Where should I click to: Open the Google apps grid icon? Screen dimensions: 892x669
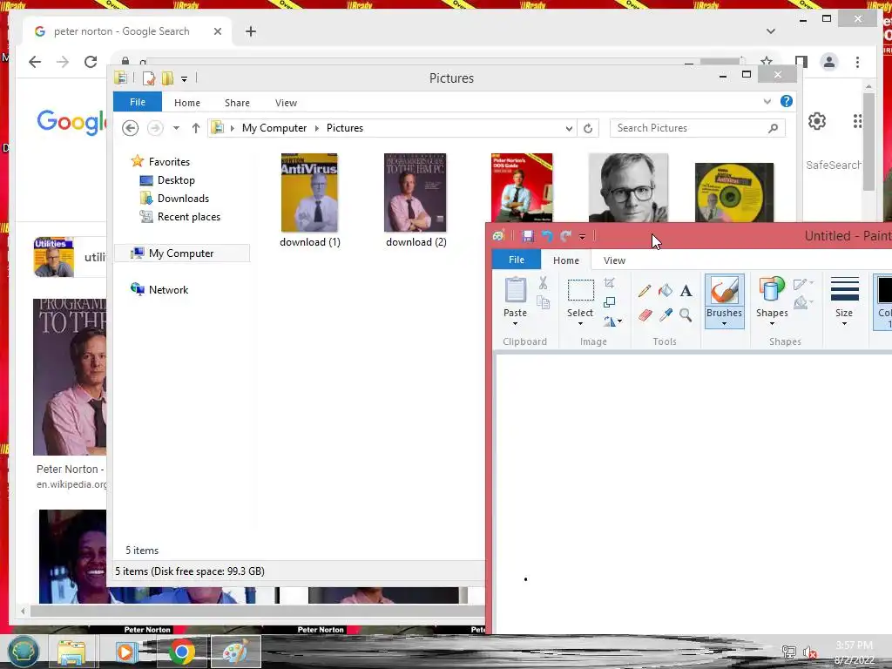click(857, 120)
